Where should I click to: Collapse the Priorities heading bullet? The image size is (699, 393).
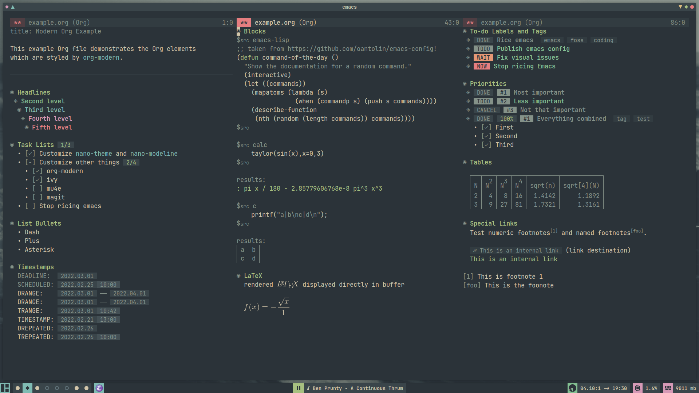pyautogui.click(x=465, y=84)
